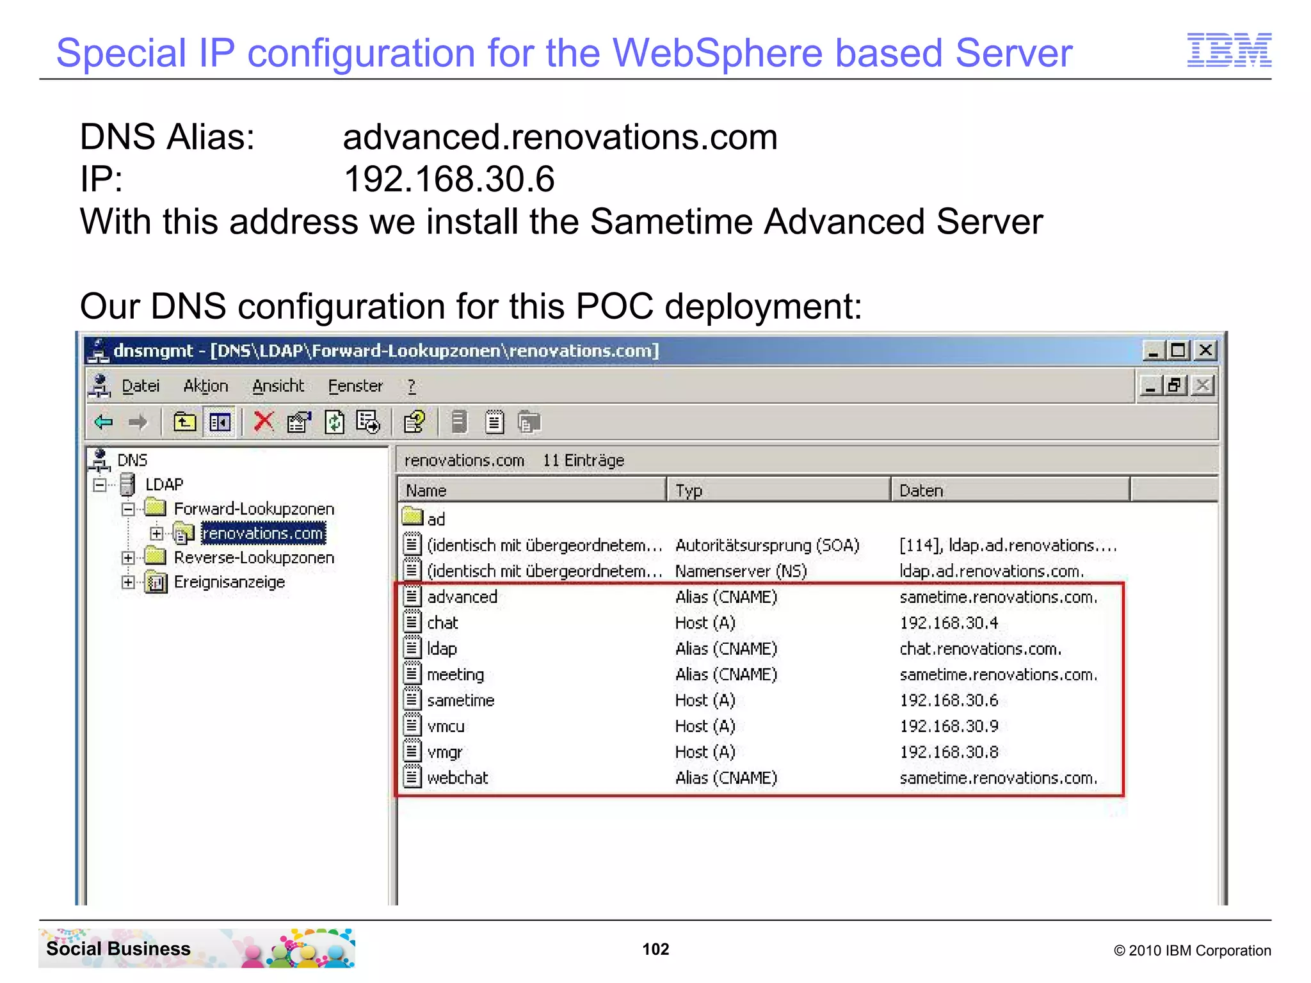1311x983 pixels.
Task: Click the dnsmgmt icon in menu bar
Action: pyautogui.click(x=100, y=386)
